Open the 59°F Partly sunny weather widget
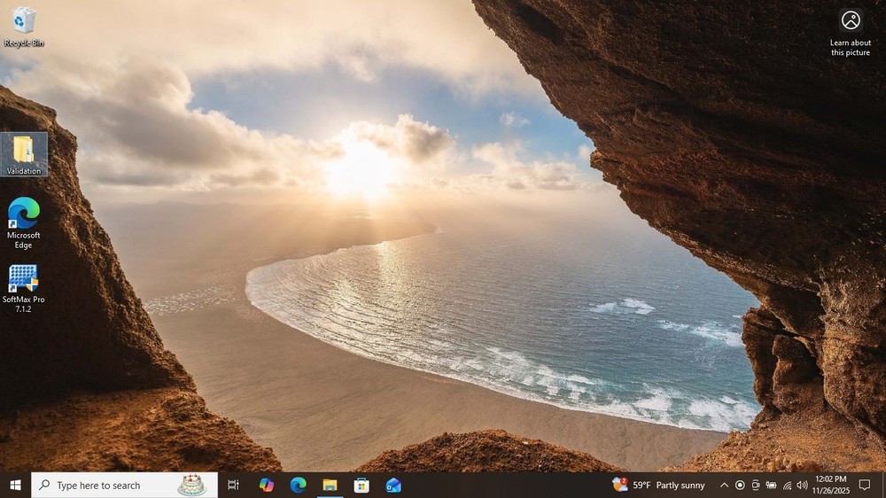Viewport: 886px width, 498px height. [x=660, y=485]
